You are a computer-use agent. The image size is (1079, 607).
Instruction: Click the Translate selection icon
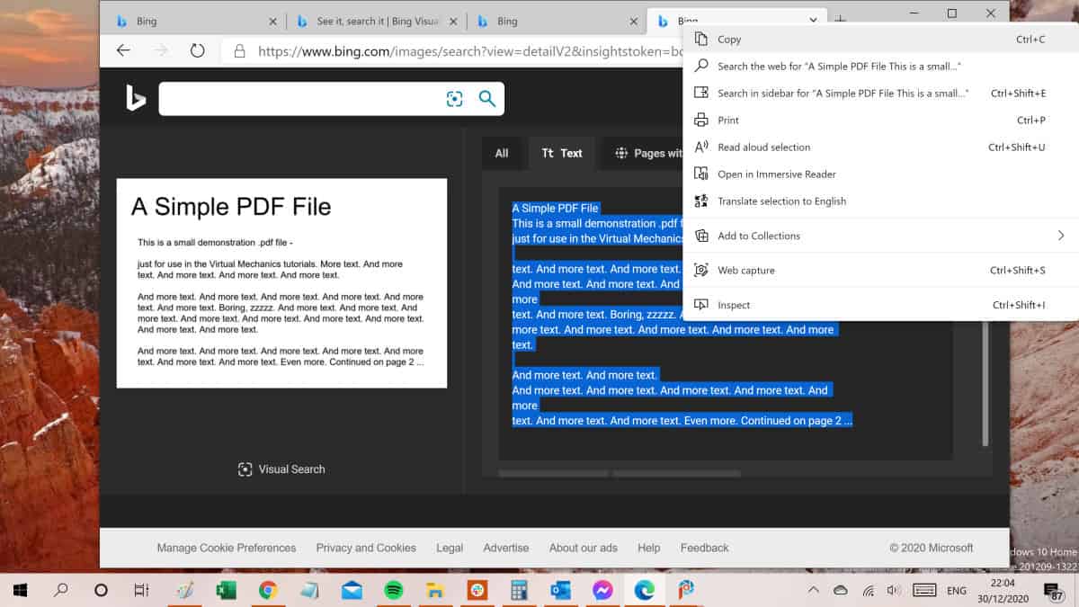click(x=701, y=201)
